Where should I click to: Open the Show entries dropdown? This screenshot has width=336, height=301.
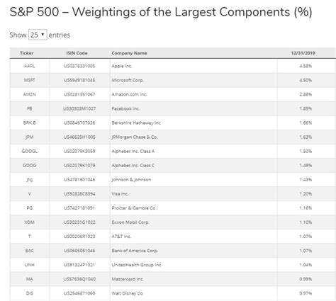tap(38, 35)
